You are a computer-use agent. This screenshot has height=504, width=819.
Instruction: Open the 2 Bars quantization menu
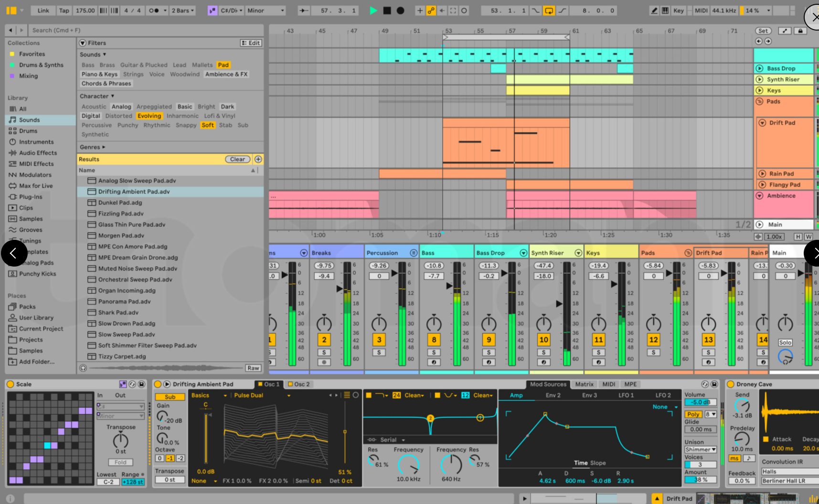click(183, 11)
